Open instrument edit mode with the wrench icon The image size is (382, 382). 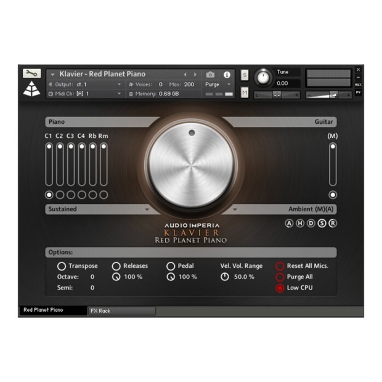[31, 73]
